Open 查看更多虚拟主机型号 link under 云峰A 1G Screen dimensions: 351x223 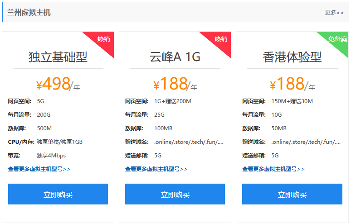click(x=156, y=169)
